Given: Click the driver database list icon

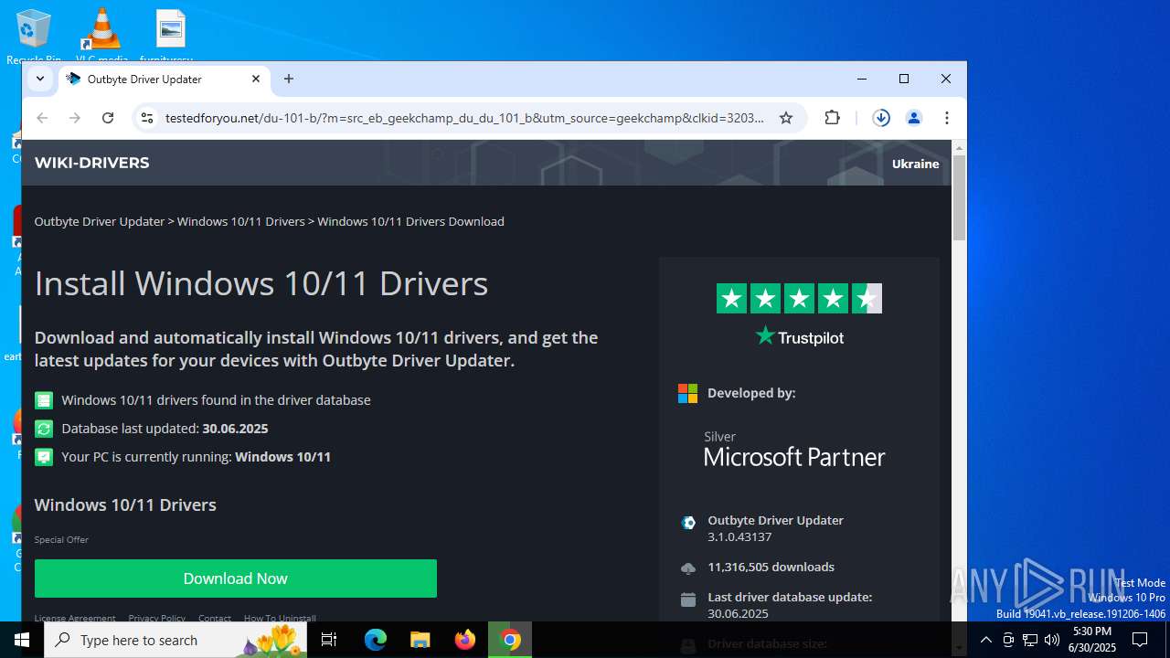Looking at the screenshot, I should pyautogui.click(x=44, y=400).
